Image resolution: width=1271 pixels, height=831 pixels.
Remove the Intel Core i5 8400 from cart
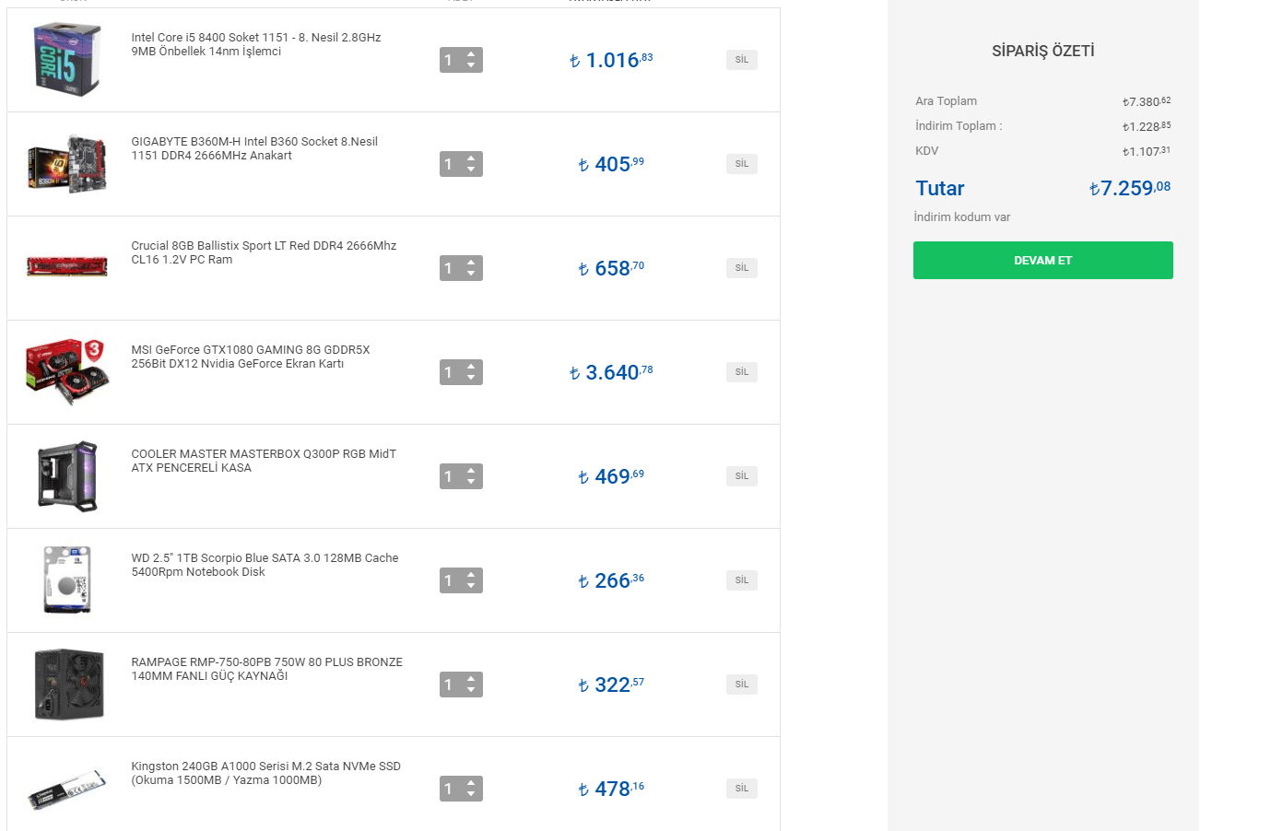coord(741,60)
